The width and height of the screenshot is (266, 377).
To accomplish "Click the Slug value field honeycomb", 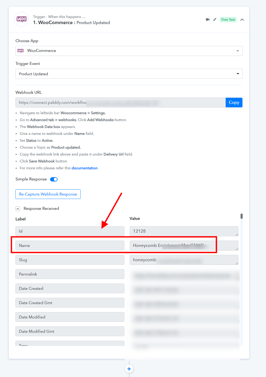I will [184, 260].
